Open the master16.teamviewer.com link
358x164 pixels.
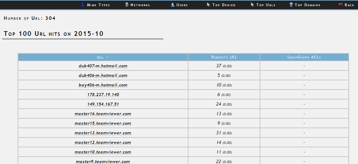click(103, 114)
